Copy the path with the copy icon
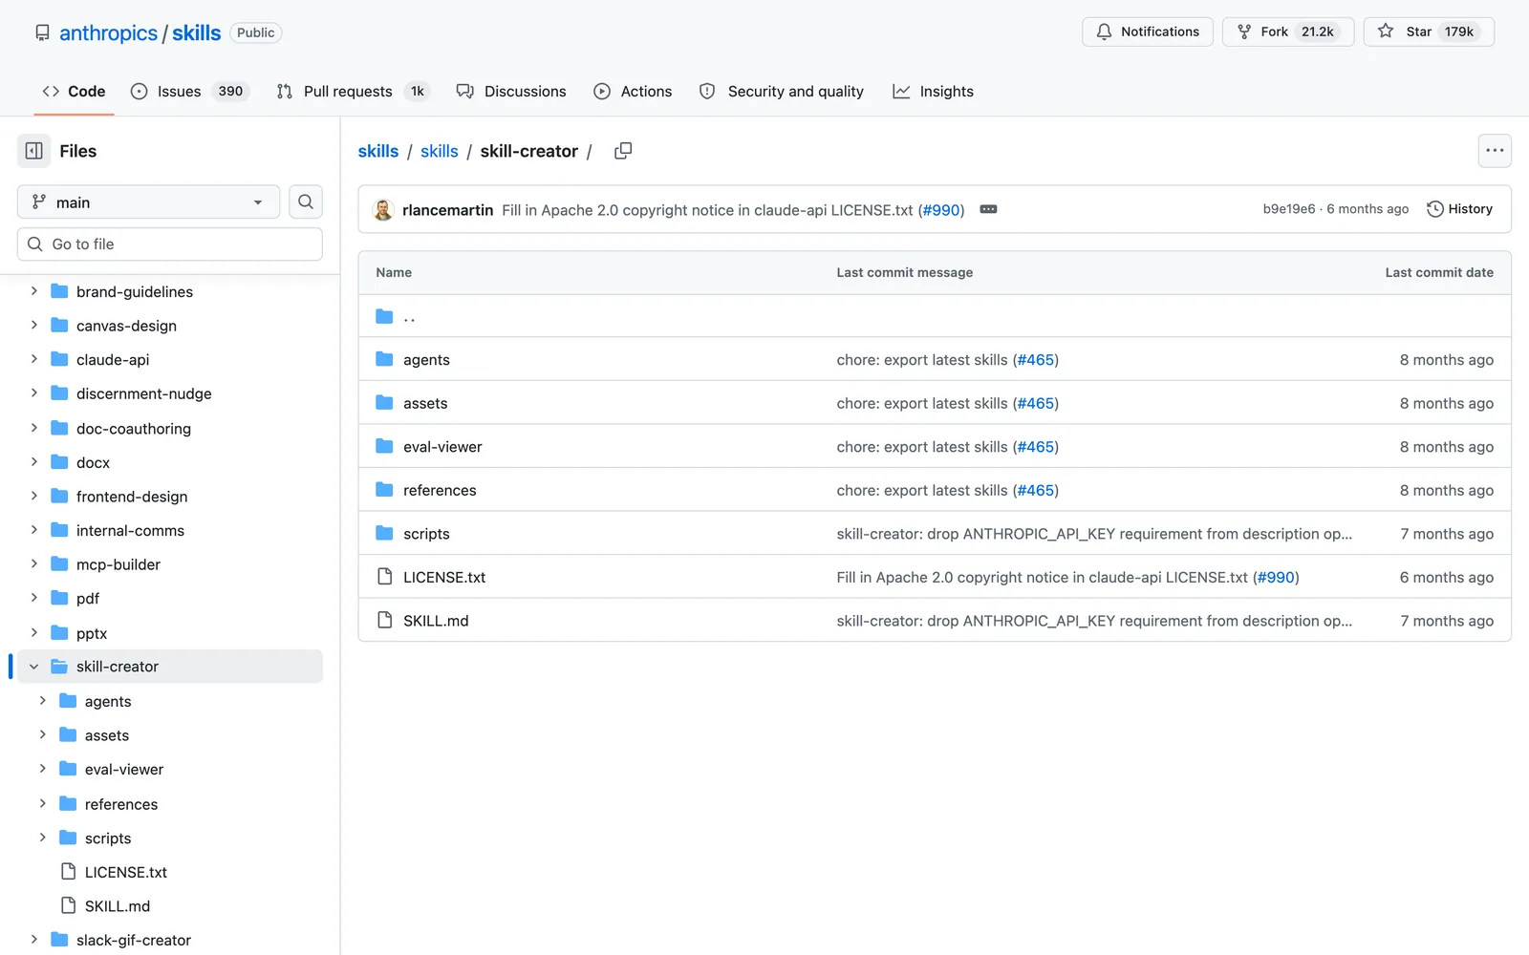The width and height of the screenshot is (1529, 955). tap(623, 151)
